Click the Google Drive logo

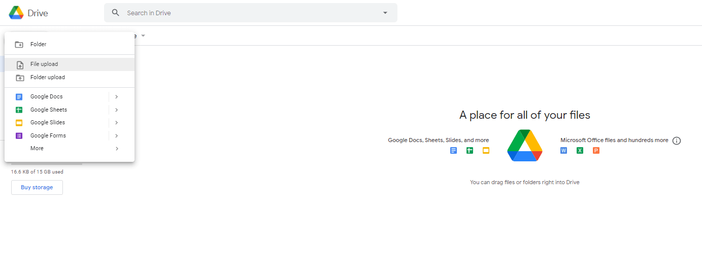[16, 13]
